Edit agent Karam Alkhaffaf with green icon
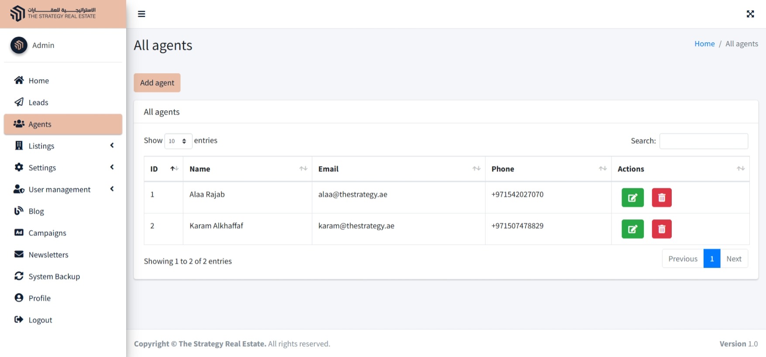 coord(632,229)
